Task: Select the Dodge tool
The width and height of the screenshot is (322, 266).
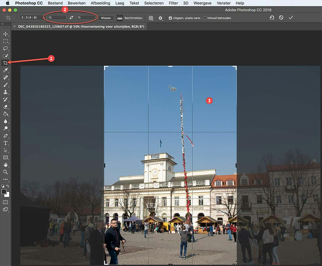Action: pos(6,129)
